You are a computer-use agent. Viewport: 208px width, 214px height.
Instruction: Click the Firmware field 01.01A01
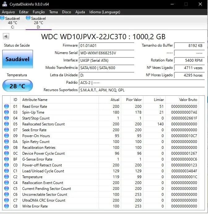click(x=107, y=45)
